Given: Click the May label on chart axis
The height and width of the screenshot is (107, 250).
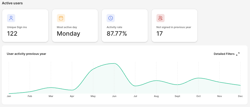Looking at the screenshot, I should [x=93, y=96].
